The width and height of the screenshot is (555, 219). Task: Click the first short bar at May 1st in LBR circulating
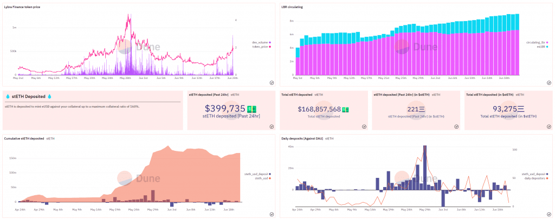(298, 62)
